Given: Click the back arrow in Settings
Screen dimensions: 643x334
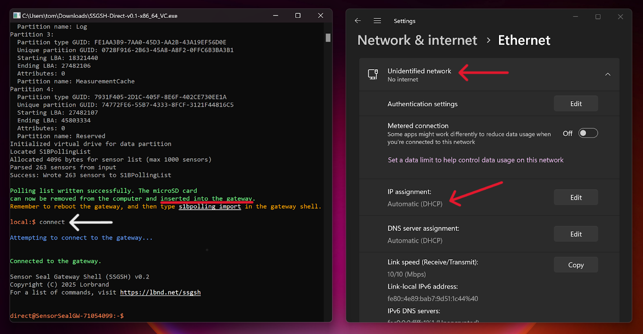Looking at the screenshot, I should click(x=358, y=21).
